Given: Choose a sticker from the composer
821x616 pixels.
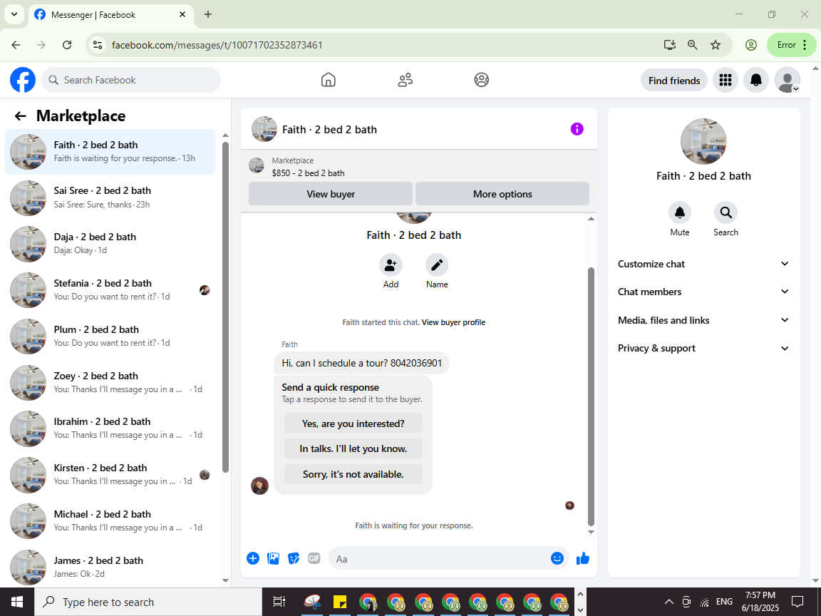Looking at the screenshot, I should click(294, 558).
